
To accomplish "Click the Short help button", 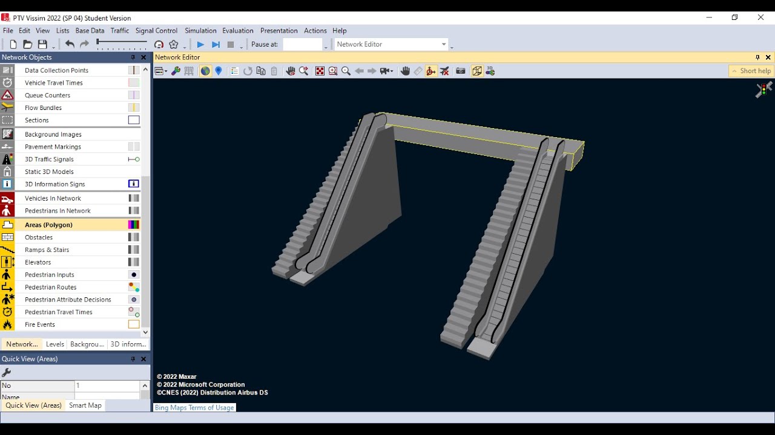I will [751, 71].
